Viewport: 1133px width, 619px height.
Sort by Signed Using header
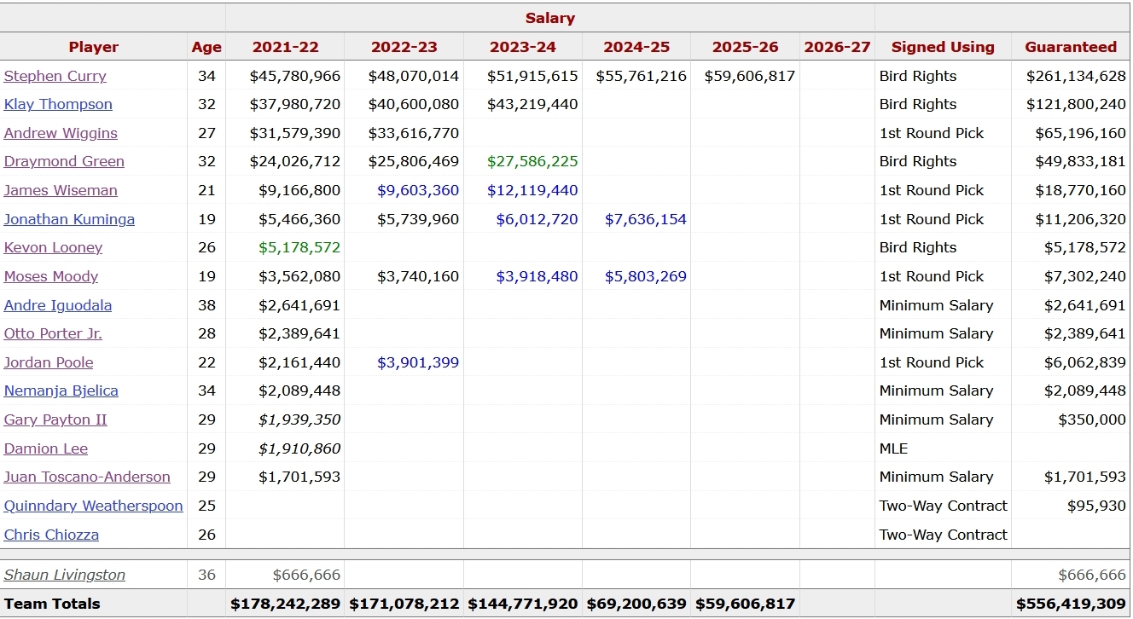point(943,47)
